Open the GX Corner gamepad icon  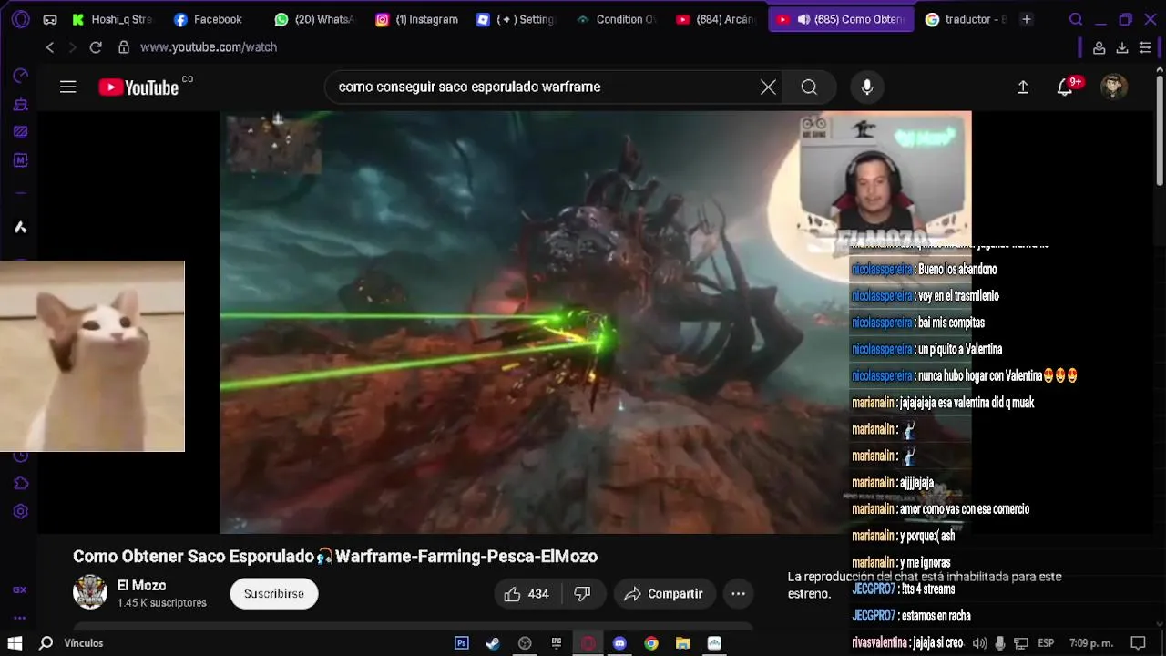(50, 19)
